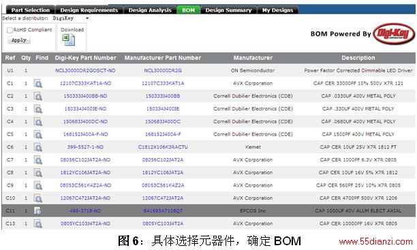Click the Description column header
The height and width of the screenshot is (250, 417).
tap(358, 58)
